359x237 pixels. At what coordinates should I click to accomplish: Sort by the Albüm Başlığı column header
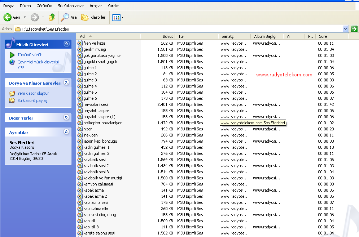267,36
